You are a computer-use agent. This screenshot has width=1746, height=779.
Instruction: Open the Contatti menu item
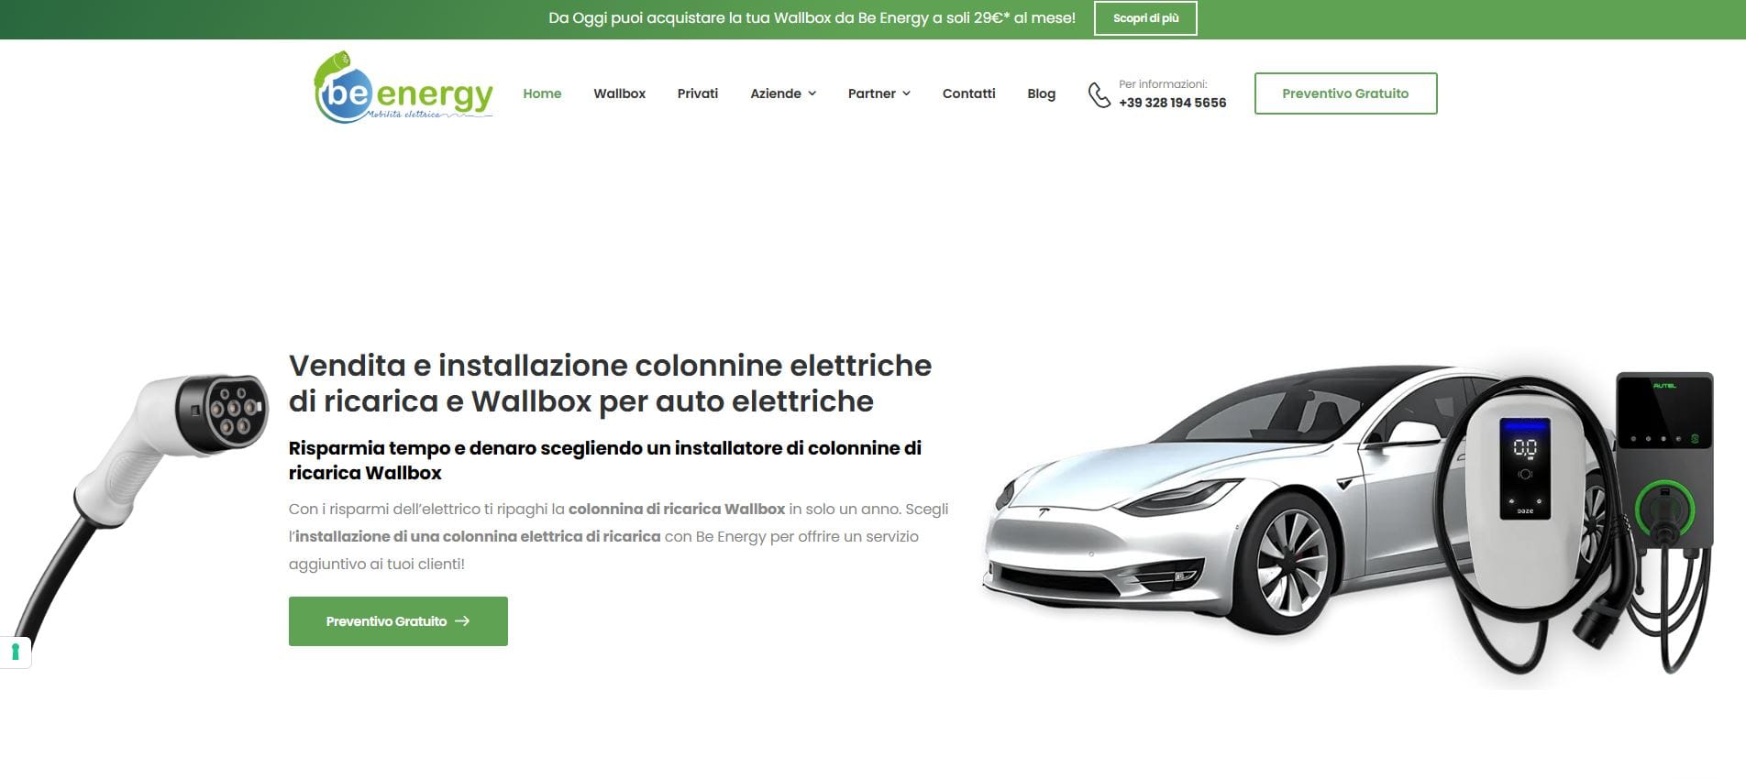968,93
